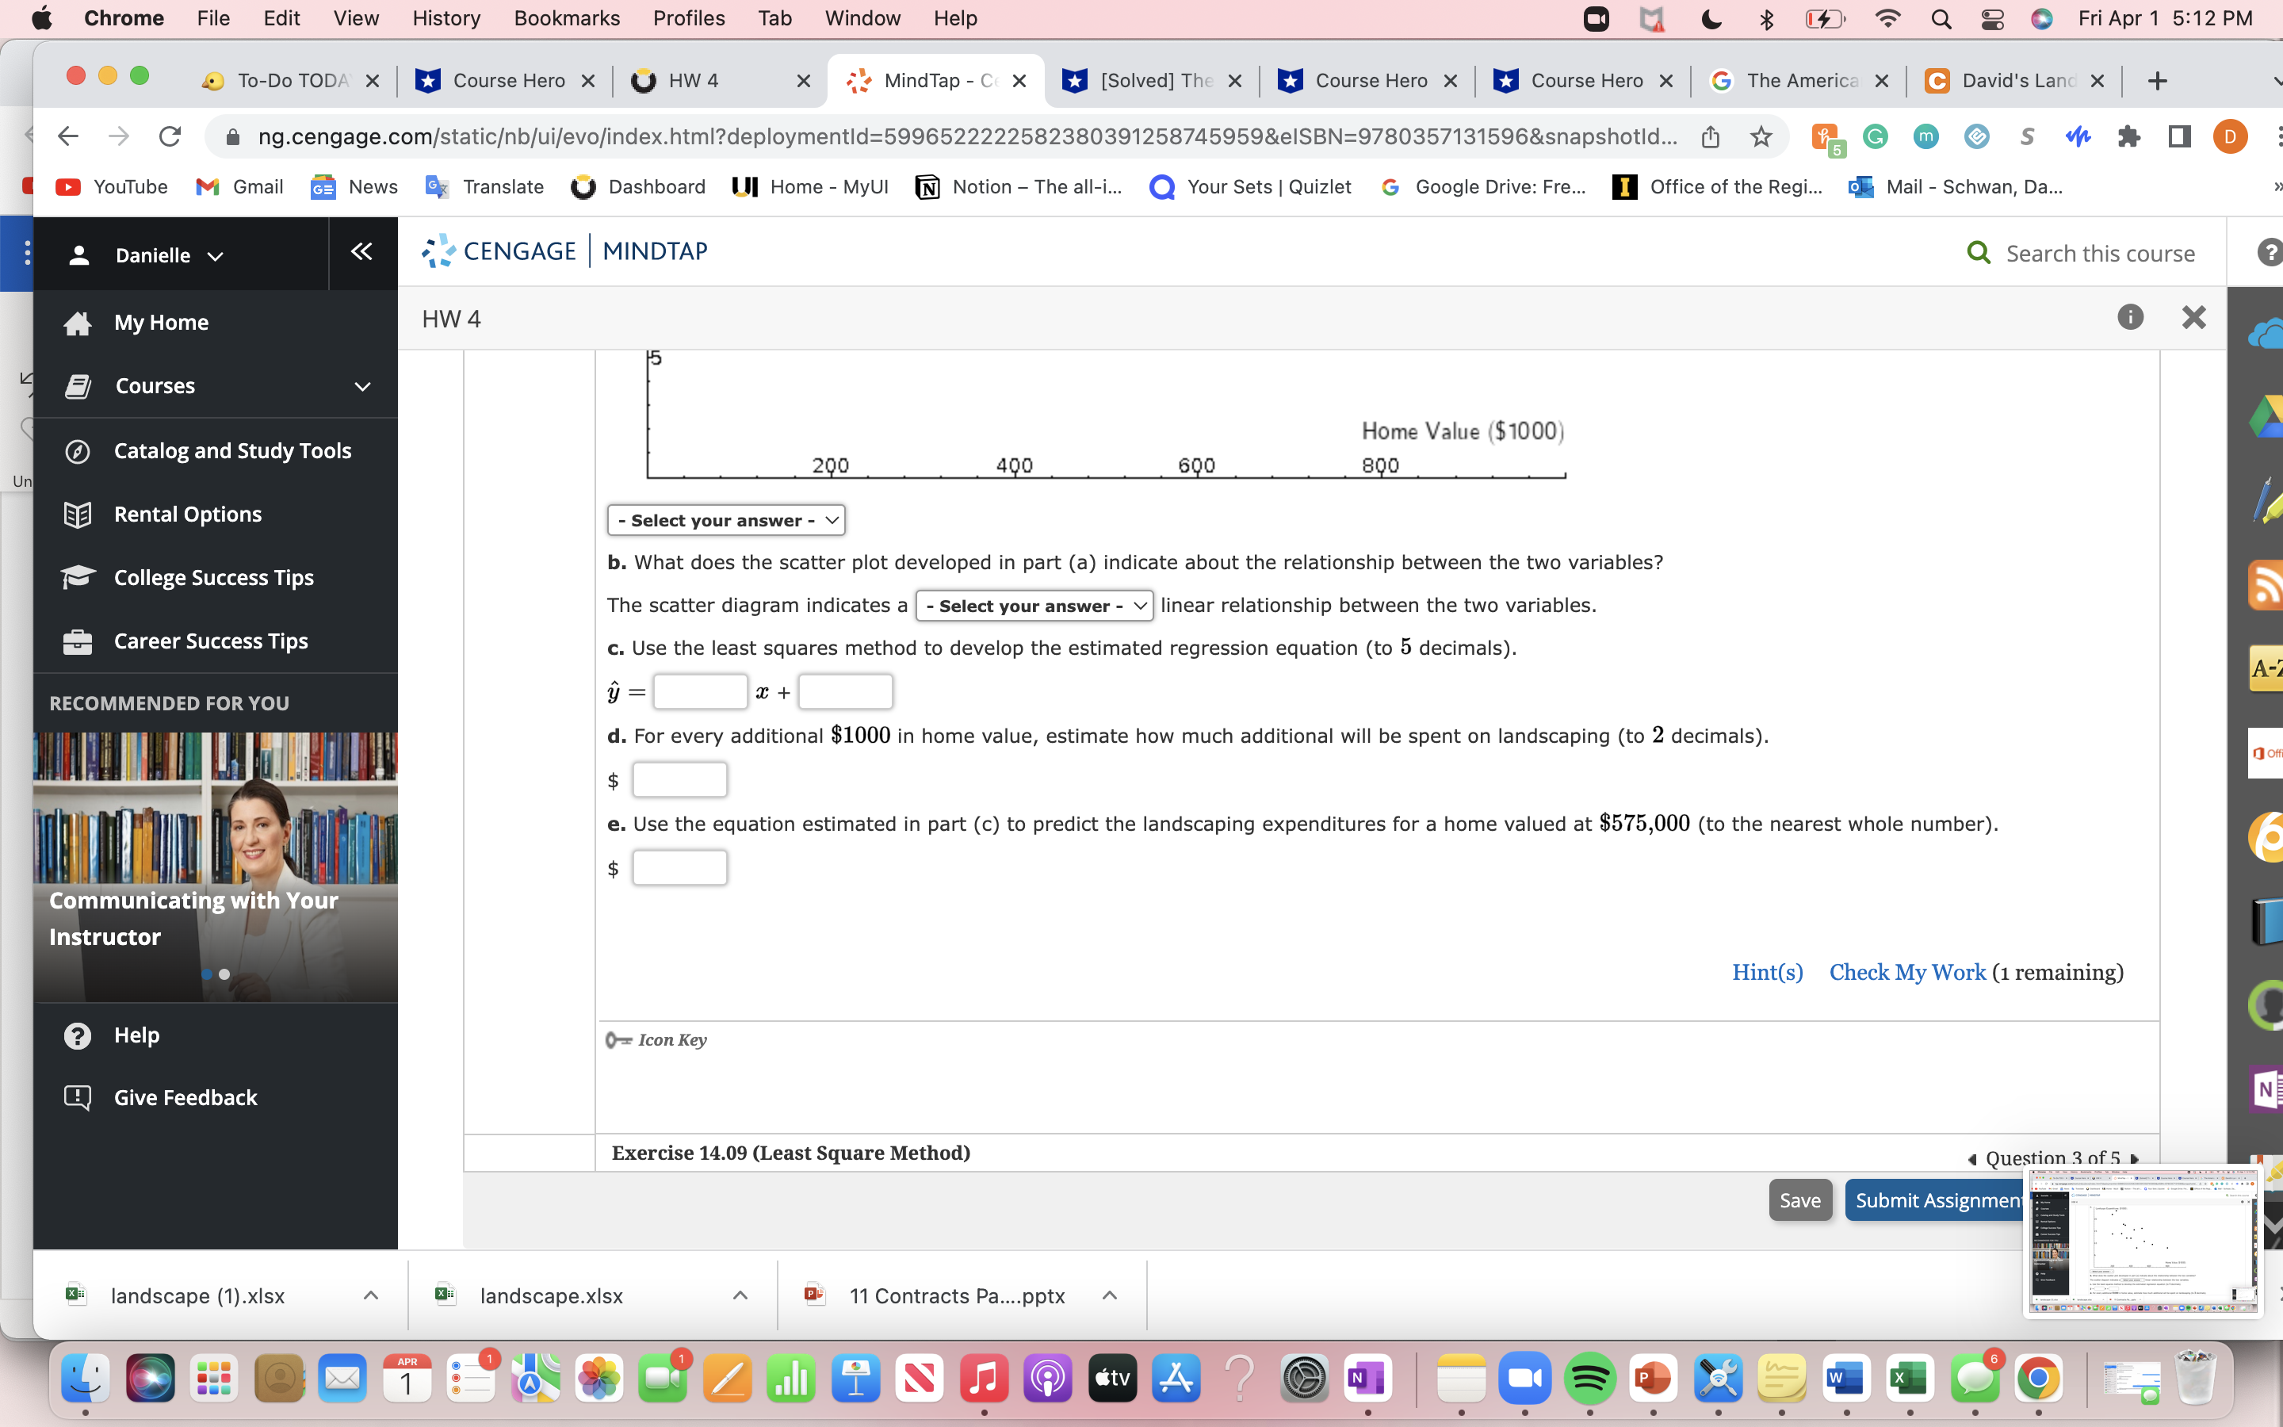Image resolution: width=2283 pixels, height=1427 pixels.
Task: Switch carousel to second dot
Action: [224, 974]
